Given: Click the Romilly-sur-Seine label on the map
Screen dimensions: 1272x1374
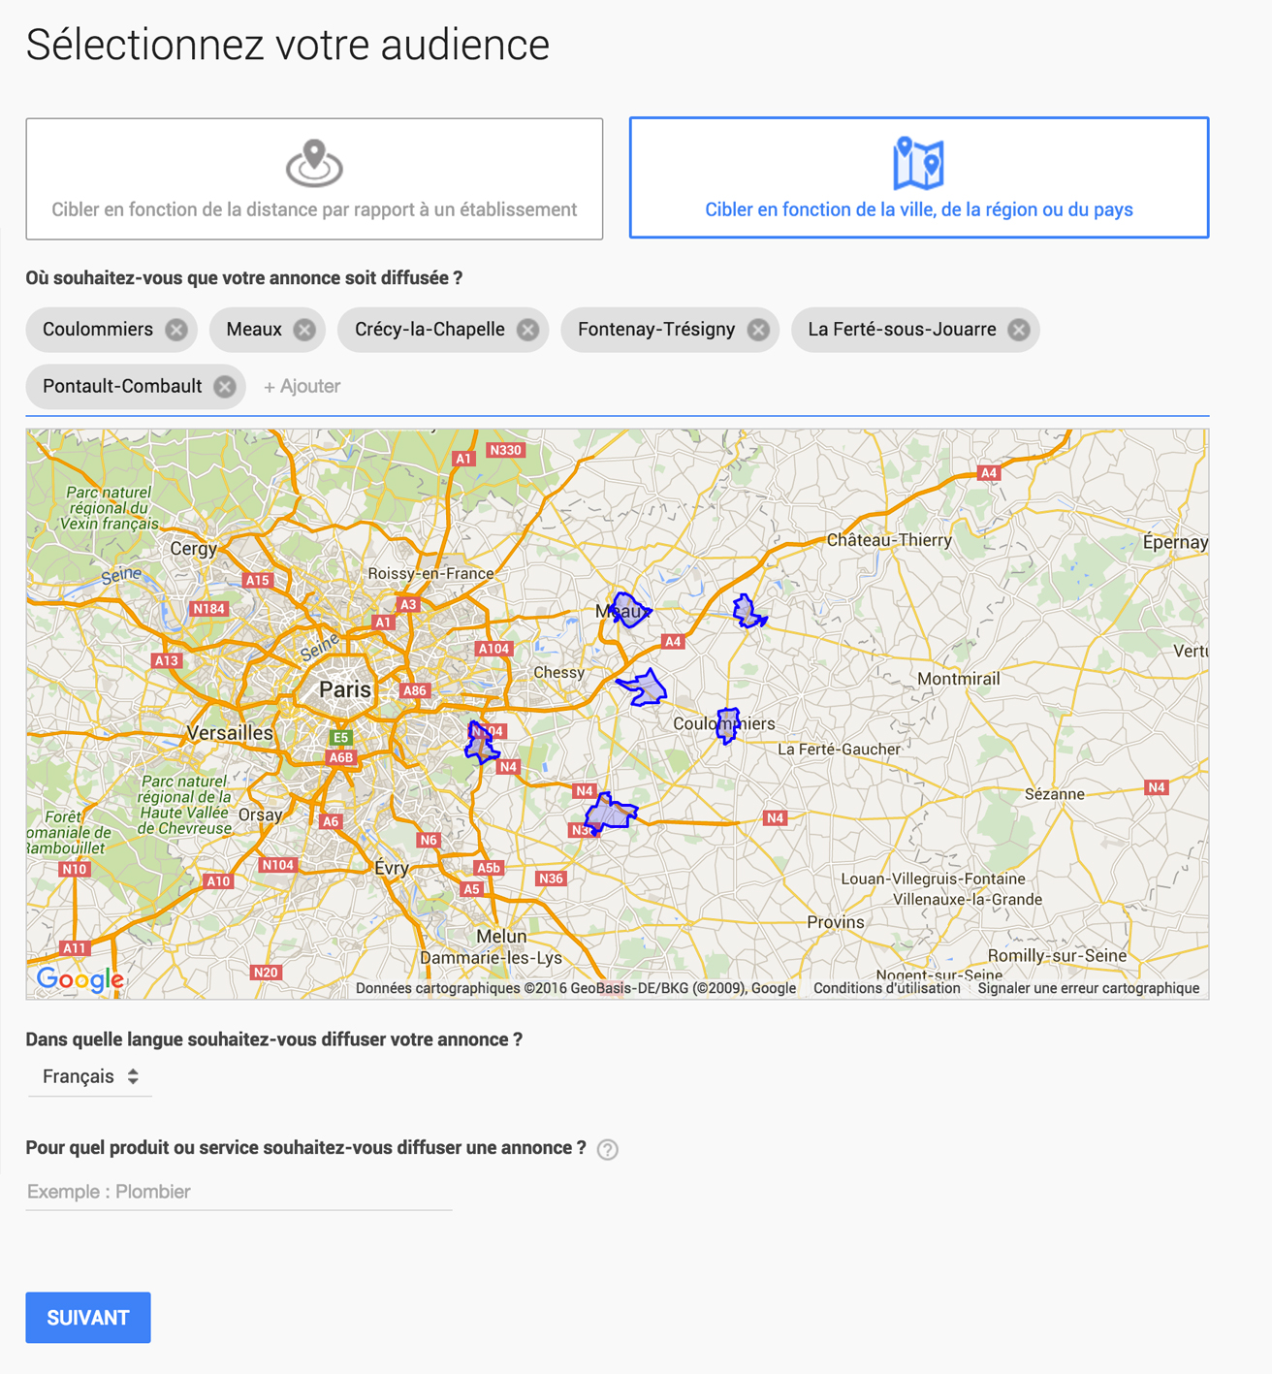Looking at the screenshot, I should (1057, 956).
